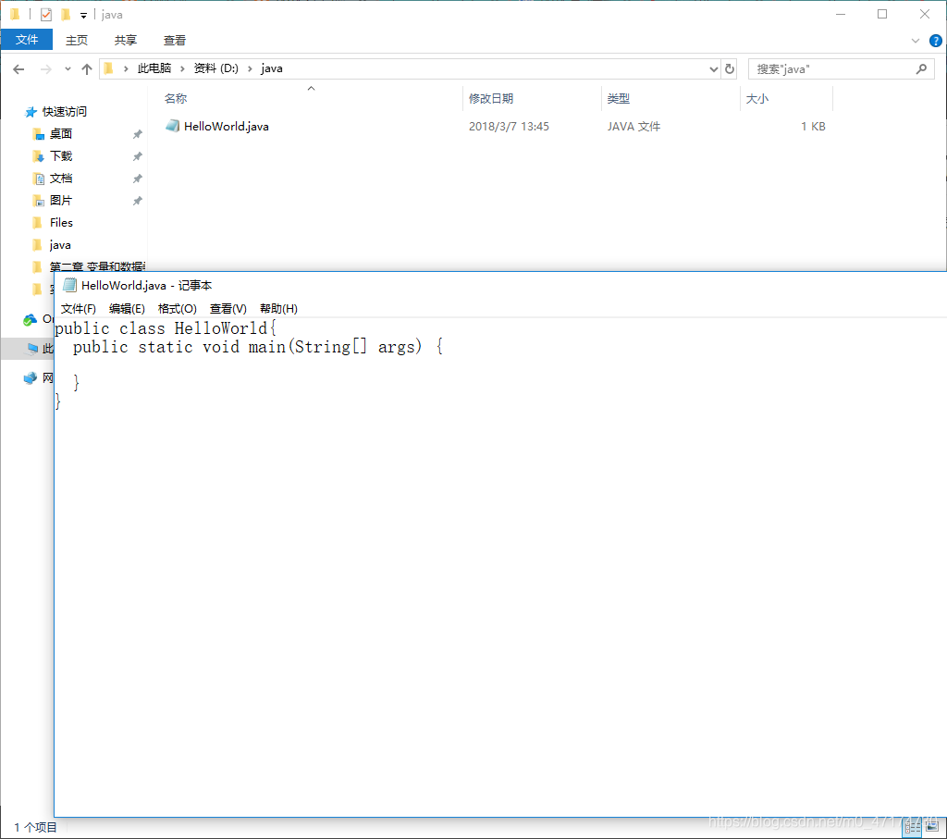The height and width of the screenshot is (839, 947).
Task: Open the java folder in navigation pane
Action: click(x=60, y=244)
